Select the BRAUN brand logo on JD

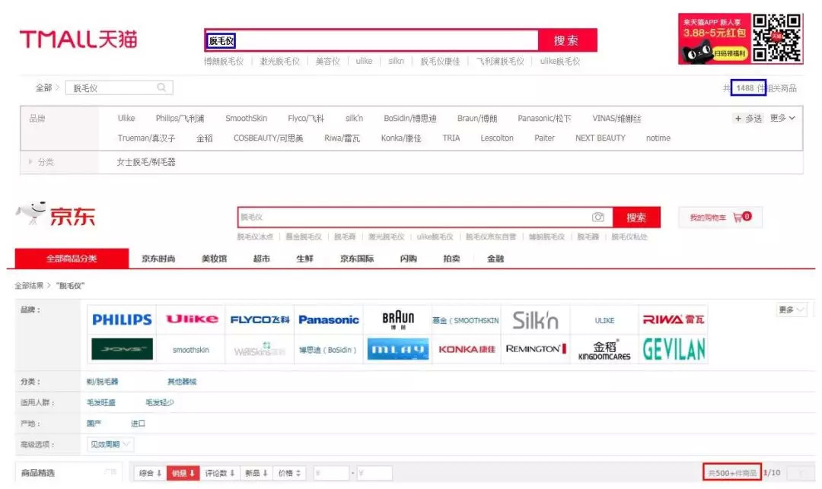pos(398,320)
